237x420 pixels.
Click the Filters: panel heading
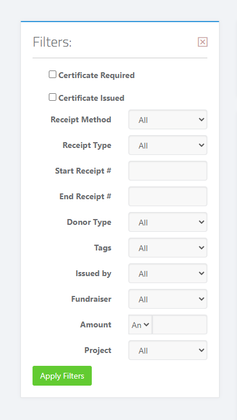click(52, 43)
